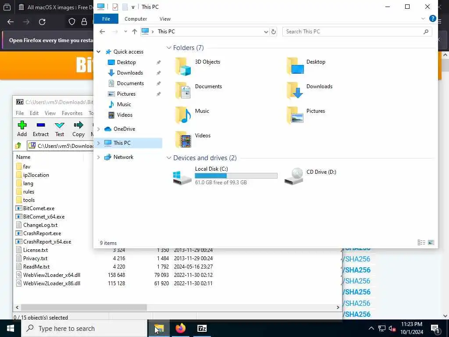The height and width of the screenshot is (337, 449).
Task: Click the Windows Start button
Action: point(11,328)
